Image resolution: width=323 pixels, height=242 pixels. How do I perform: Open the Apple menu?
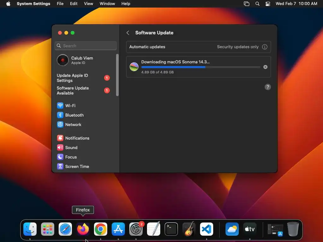(8, 4)
